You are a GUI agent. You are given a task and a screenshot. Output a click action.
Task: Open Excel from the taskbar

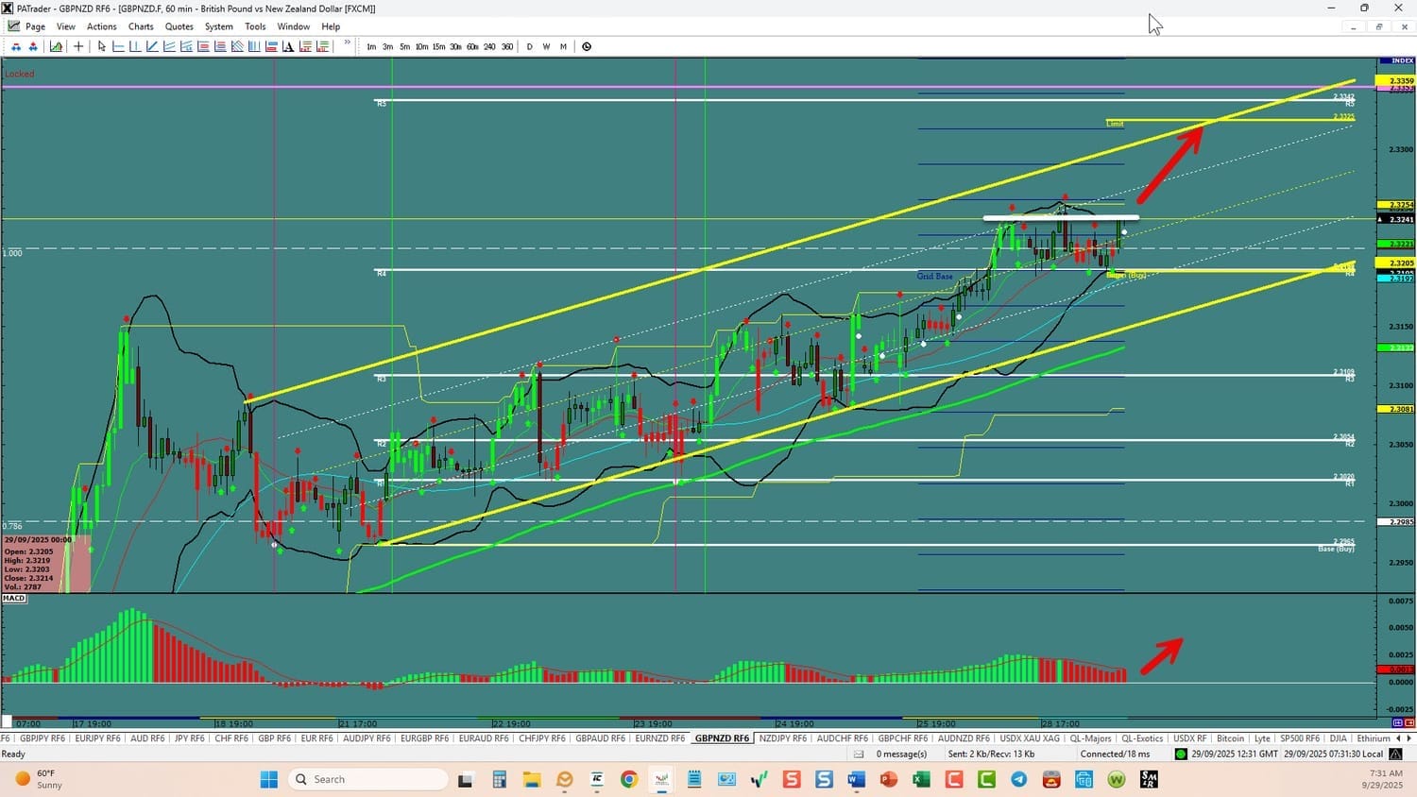tap(921, 779)
